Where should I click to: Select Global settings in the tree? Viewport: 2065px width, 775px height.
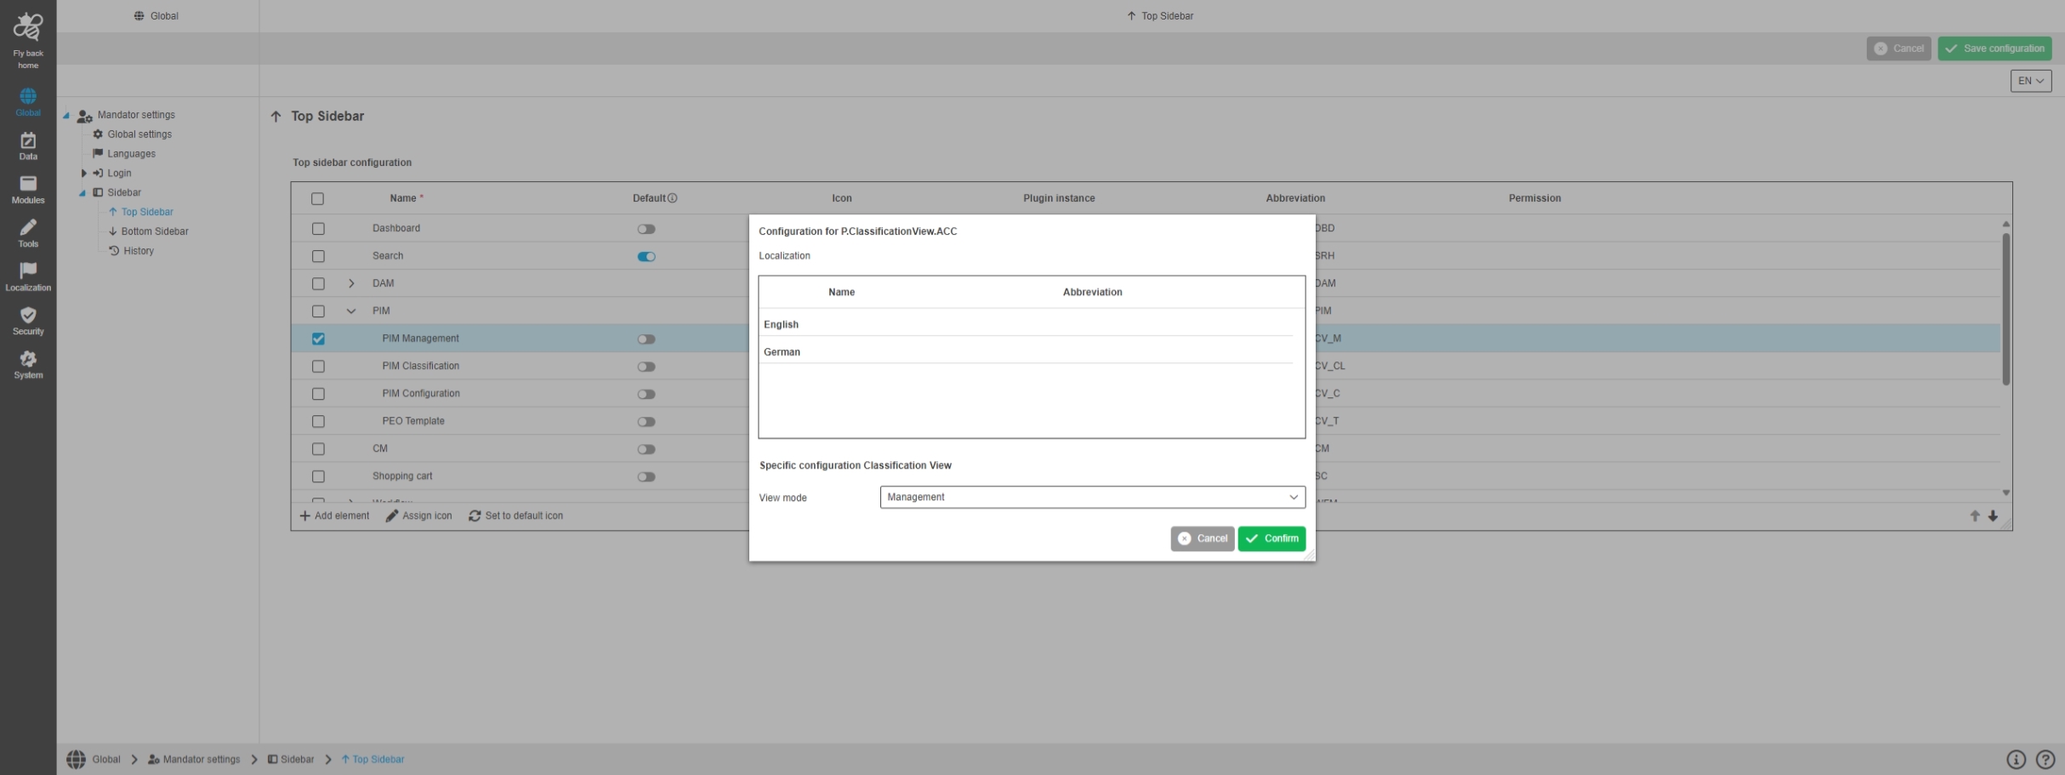[139, 134]
